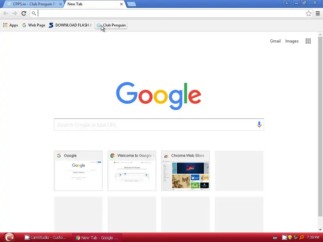Click the Google search box
323x242 pixels.
[x=159, y=124]
